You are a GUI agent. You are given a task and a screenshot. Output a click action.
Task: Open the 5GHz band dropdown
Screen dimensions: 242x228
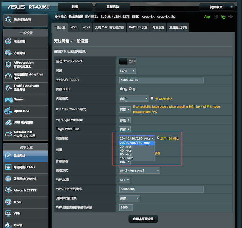tap(127, 71)
